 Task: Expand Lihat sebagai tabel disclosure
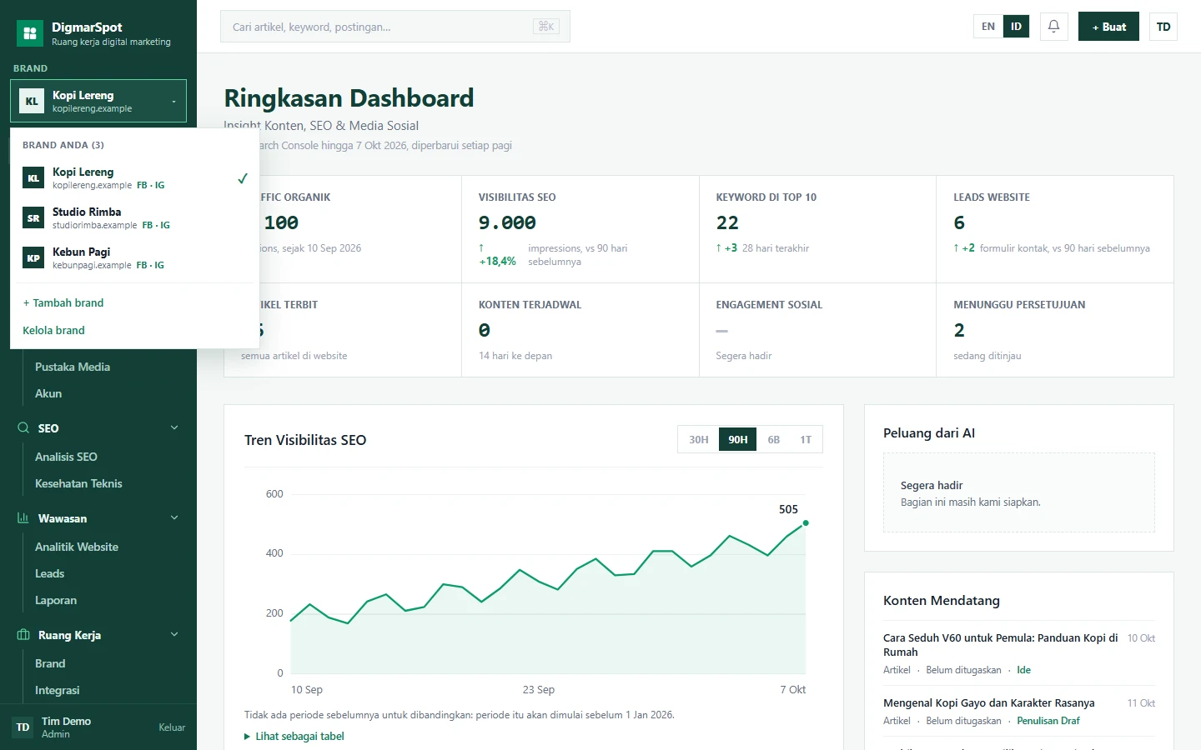pos(294,736)
